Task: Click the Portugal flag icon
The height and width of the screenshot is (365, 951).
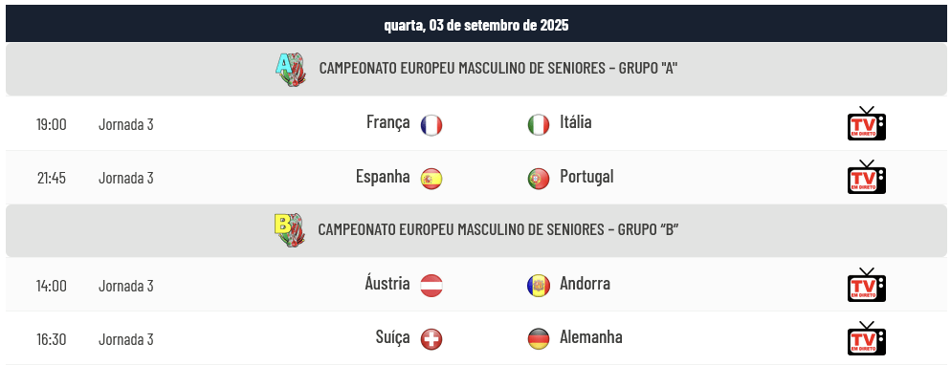Action: tap(538, 179)
